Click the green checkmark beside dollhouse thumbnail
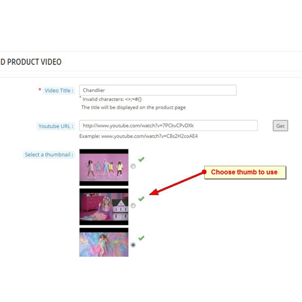302x302 pixels. 141,199
